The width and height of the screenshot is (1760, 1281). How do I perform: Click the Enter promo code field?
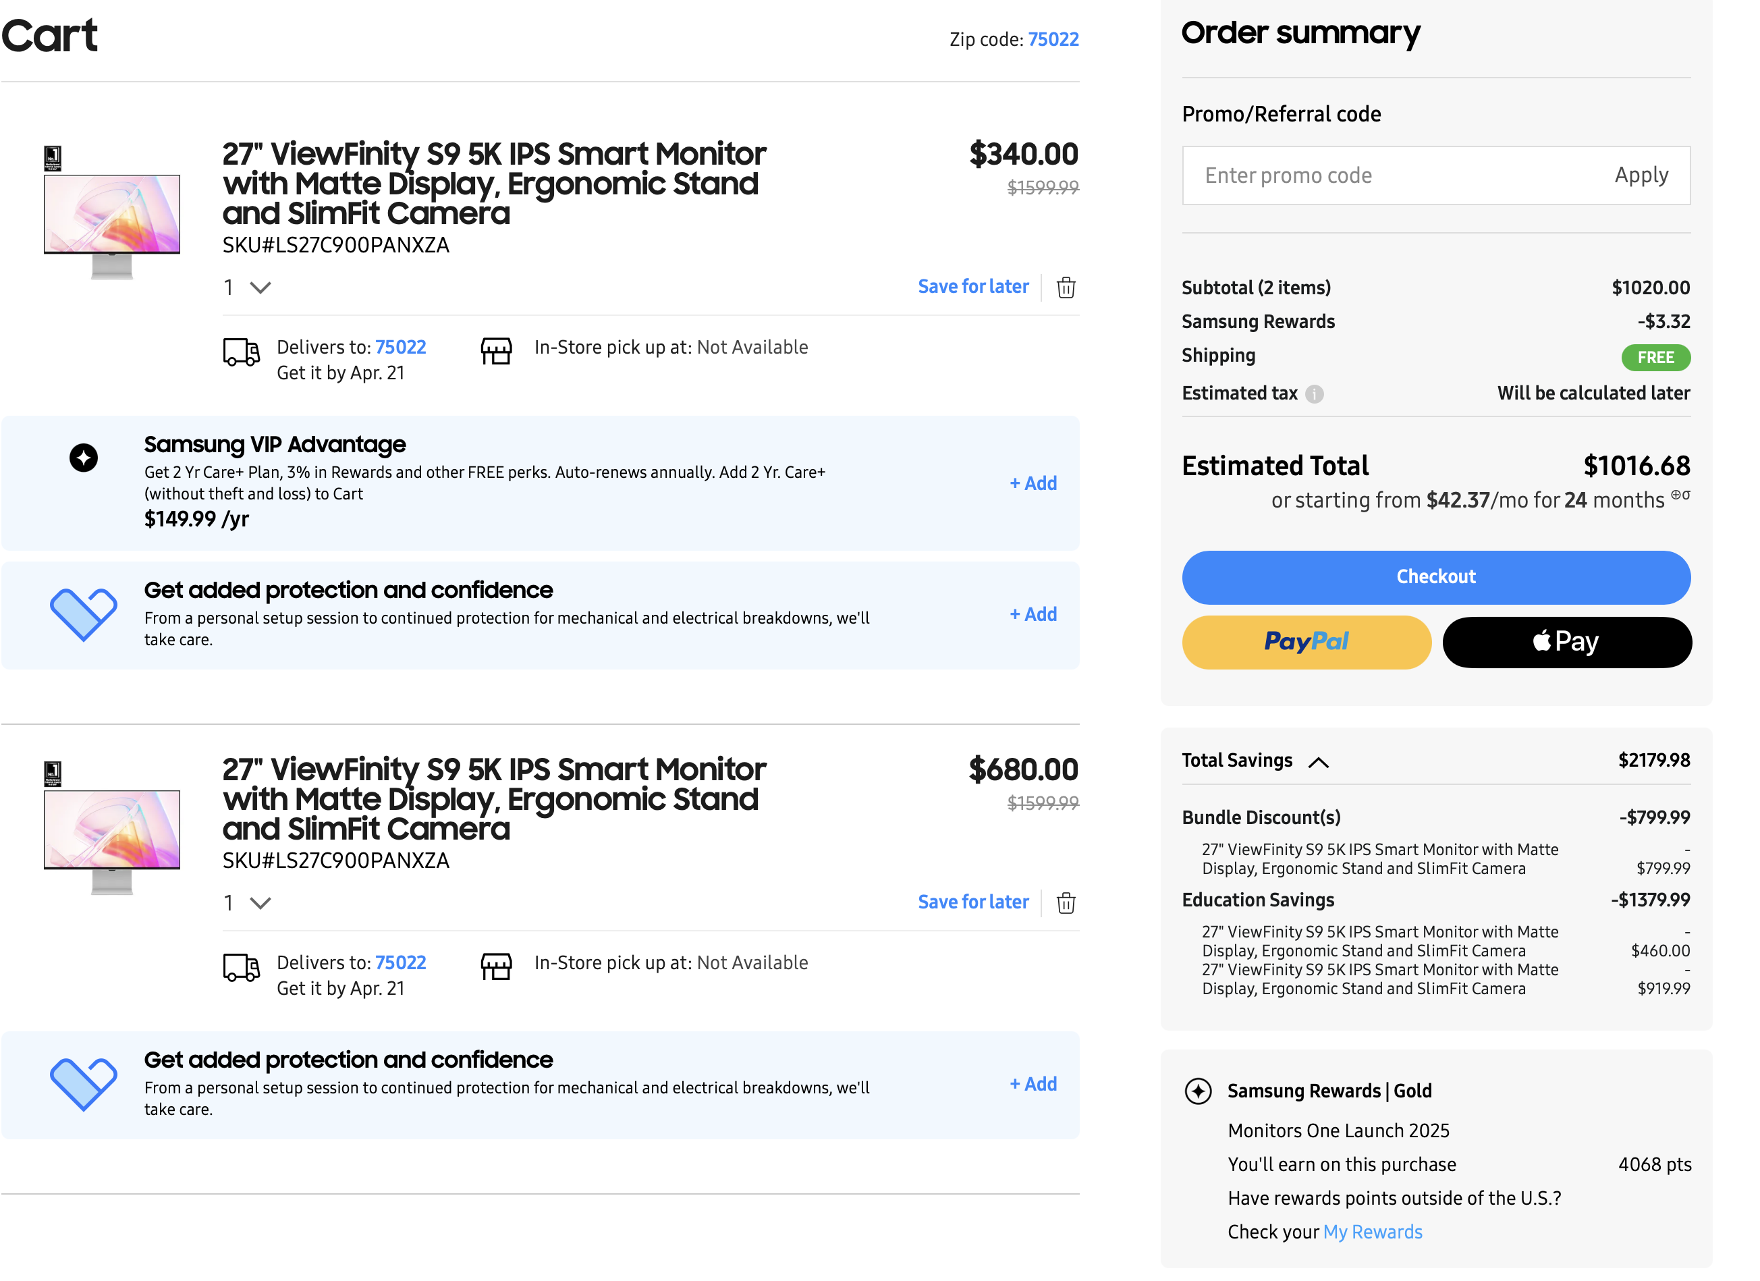[1389, 176]
